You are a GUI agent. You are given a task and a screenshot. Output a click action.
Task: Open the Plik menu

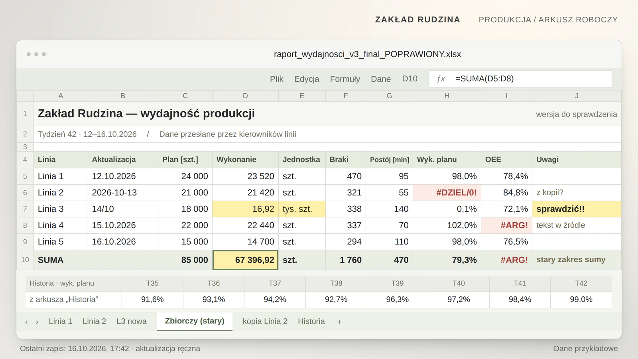[276, 79]
